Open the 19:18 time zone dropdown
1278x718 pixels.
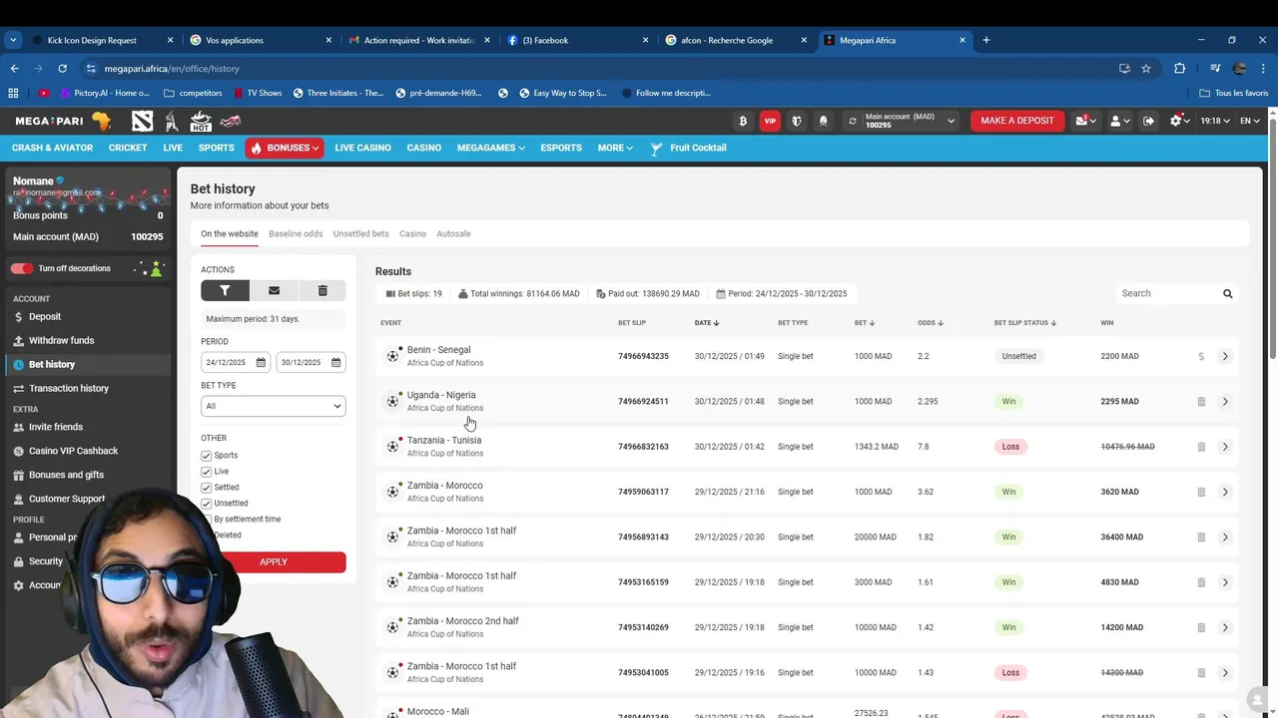click(x=1215, y=121)
